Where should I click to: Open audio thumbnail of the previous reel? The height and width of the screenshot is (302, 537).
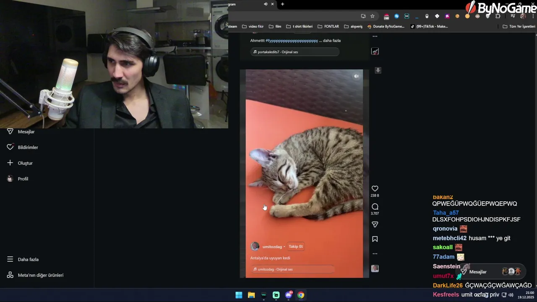[x=375, y=52]
